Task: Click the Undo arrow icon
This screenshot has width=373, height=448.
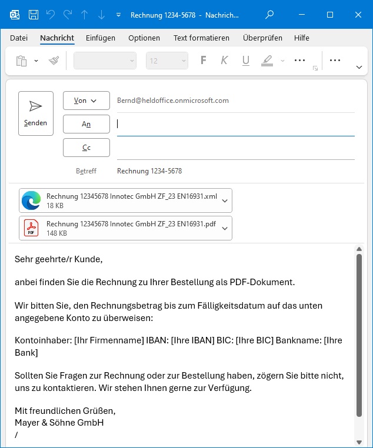Action: click(51, 15)
